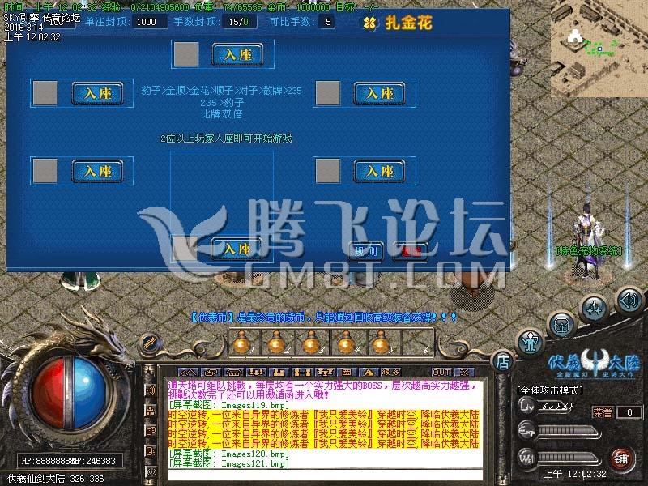Toggle the linked-squares channel icon left of chat
This screenshot has width=648, height=486.
click(x=151, y=431)
